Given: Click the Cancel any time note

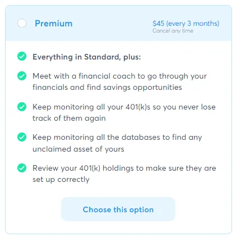Looking at the screenshot, I should pyautogui.click(x=173, y=31).
